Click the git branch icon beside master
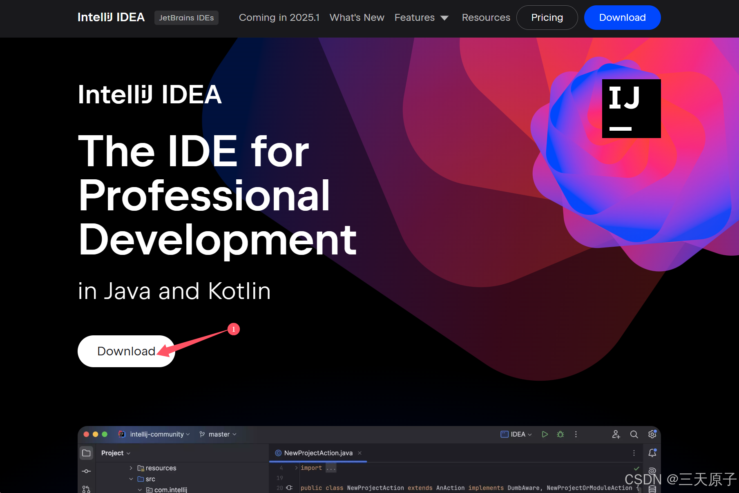Viewport: 739px width, 493px height. coord(202,434)
